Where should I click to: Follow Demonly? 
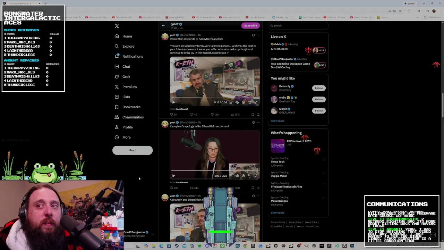tap(319, 88)
